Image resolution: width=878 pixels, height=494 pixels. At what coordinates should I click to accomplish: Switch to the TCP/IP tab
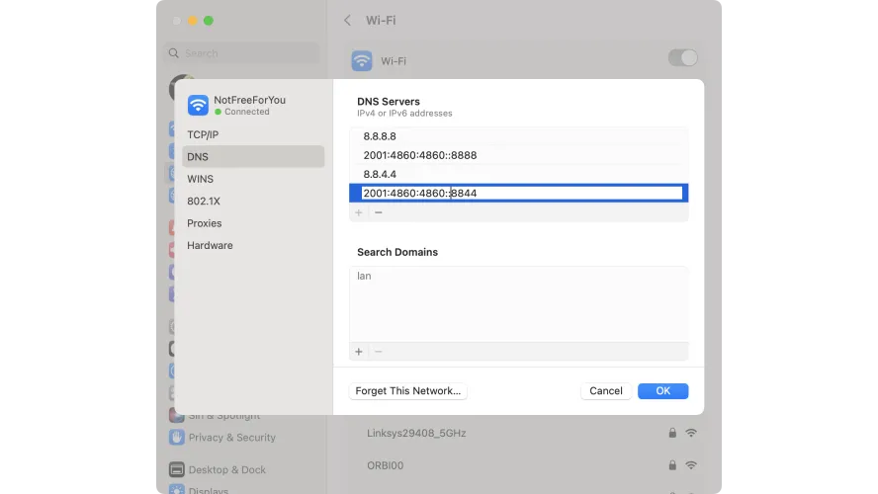coord(203,134)
